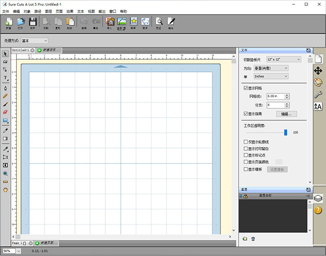Decrease the grid divisions stepper value
The height and width of the screenshot is (256, 326).
click(287, 106)
